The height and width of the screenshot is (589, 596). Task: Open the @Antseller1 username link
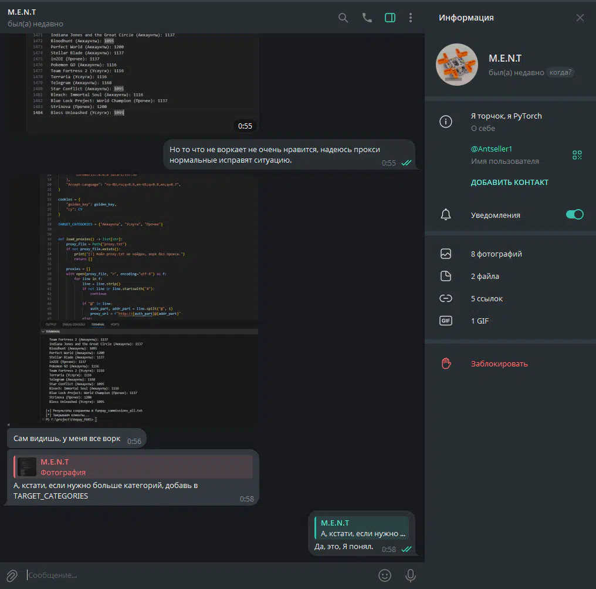[x=492, y=149]
